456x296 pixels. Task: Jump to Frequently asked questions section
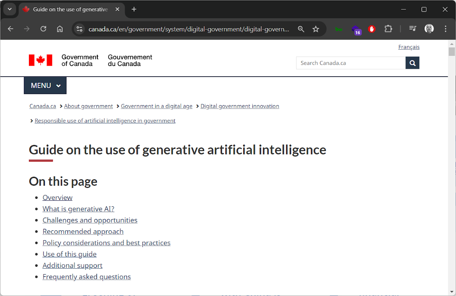[87, 277]
